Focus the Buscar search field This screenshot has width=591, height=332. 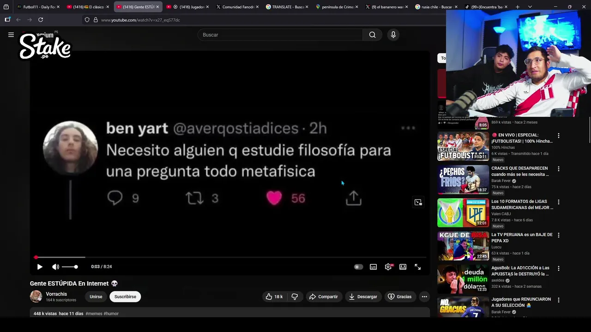pyautogui.click(x=280, y=35)
